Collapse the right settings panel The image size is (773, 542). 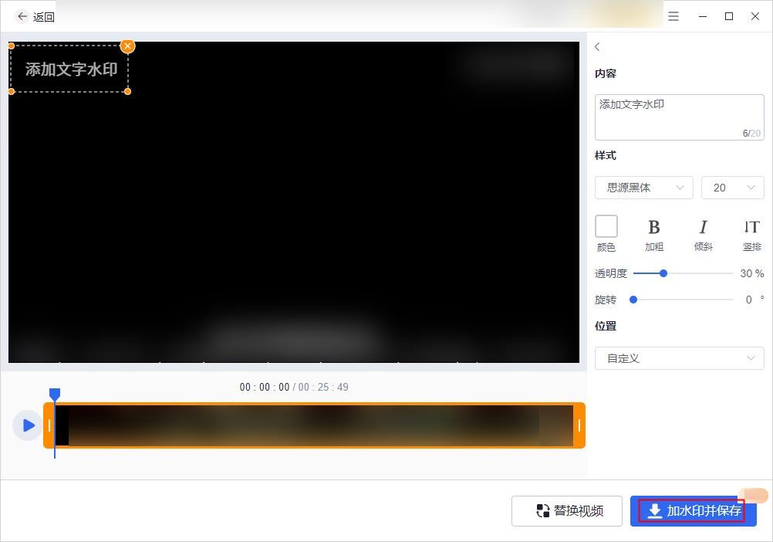(597, 46)
